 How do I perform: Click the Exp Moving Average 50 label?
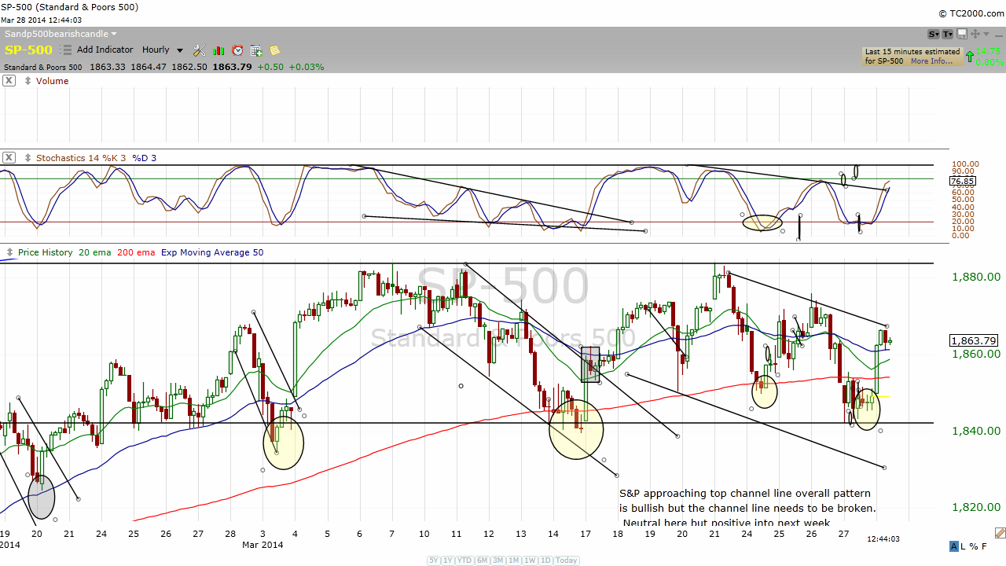[212, 252]
